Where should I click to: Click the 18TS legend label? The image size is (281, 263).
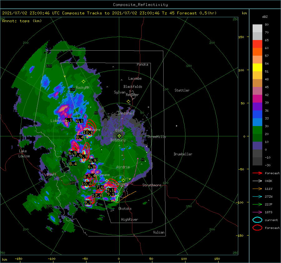coord(269,212)
